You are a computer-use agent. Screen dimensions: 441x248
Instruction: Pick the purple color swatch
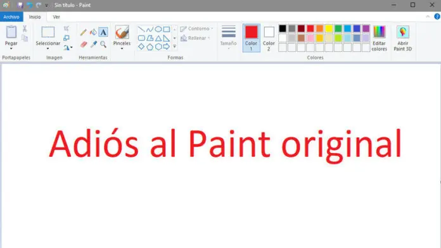pos(366,28)
